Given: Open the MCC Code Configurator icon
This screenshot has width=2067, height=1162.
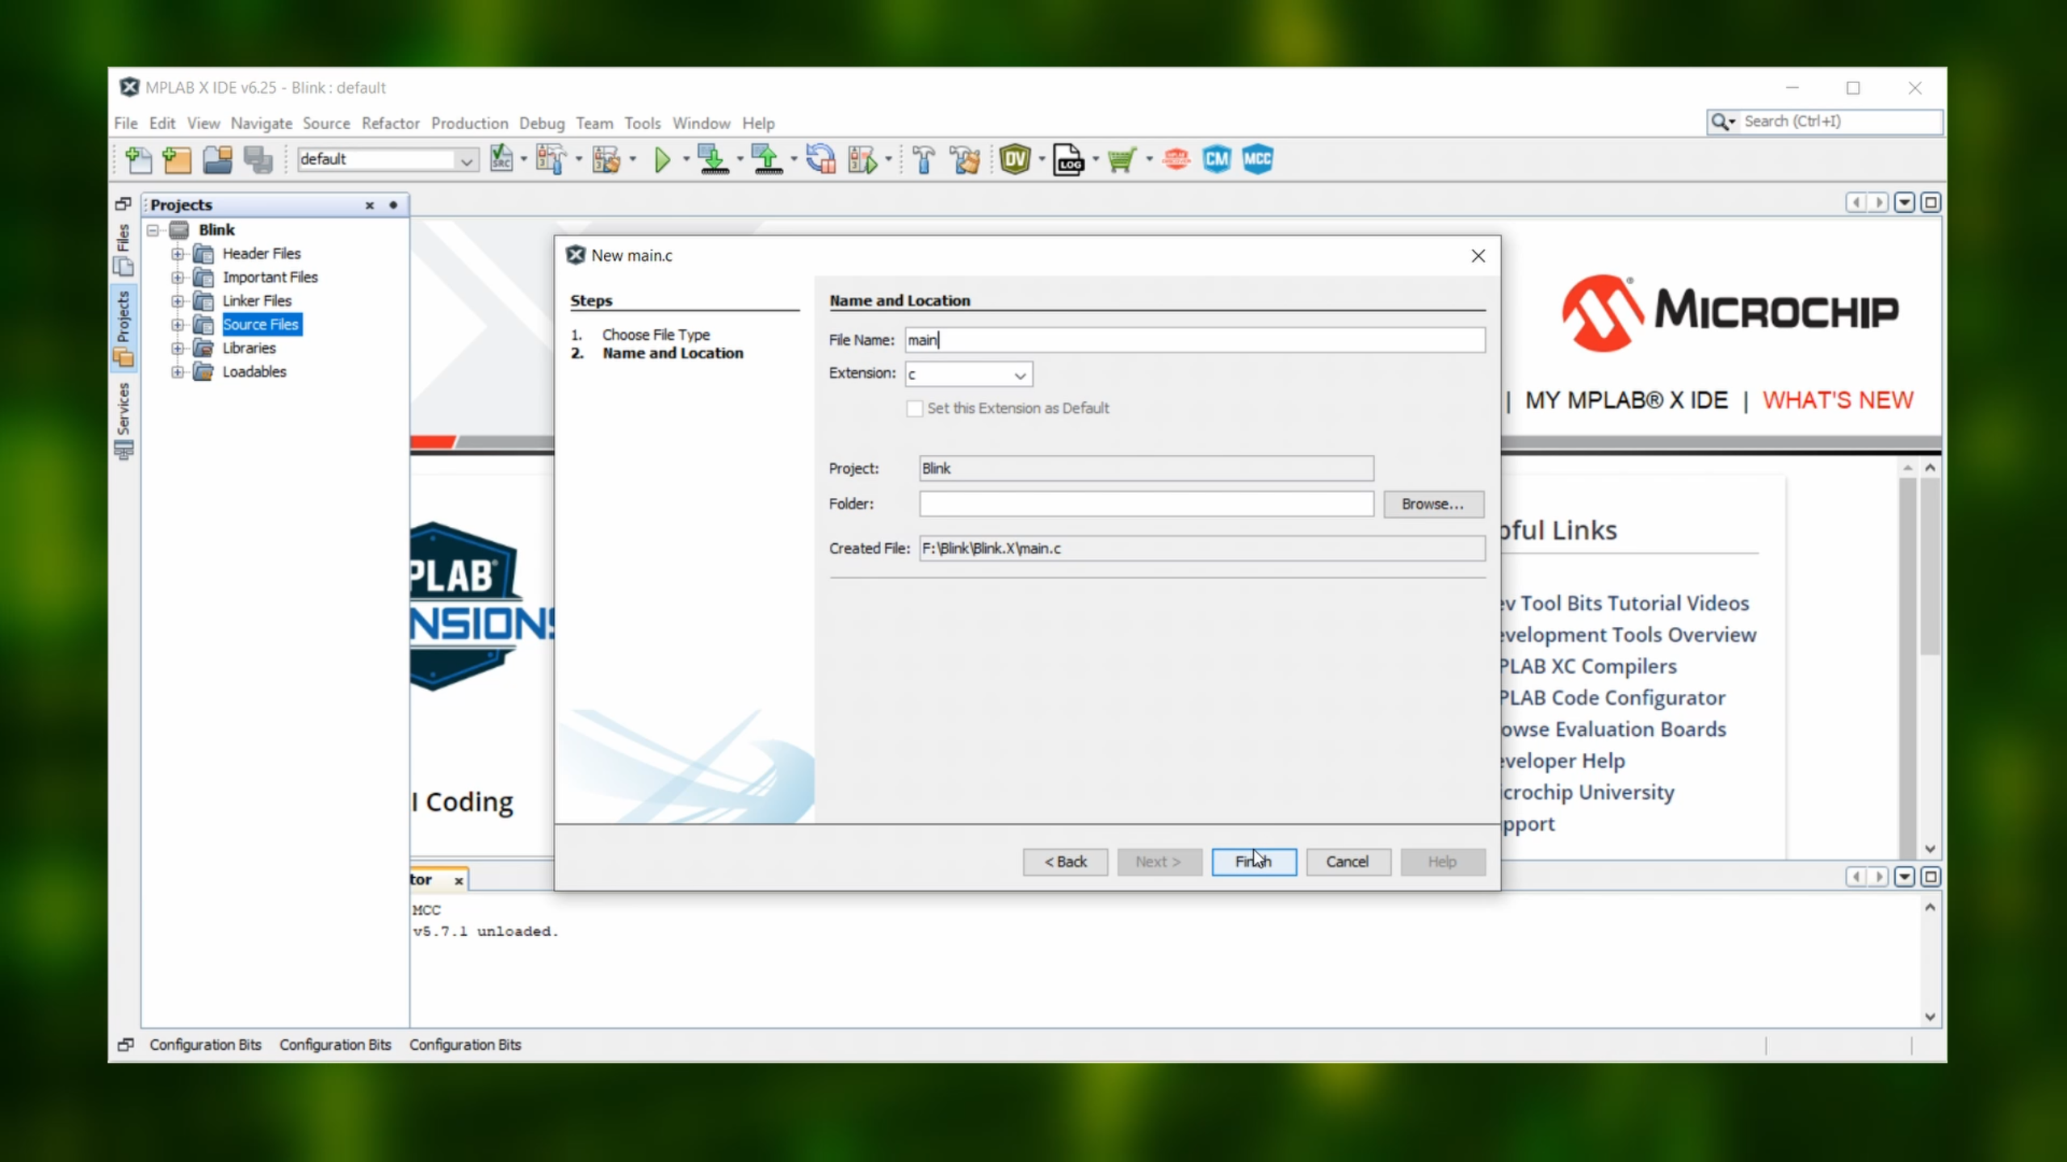Looking at the screenshot, I should point(1257,160).
